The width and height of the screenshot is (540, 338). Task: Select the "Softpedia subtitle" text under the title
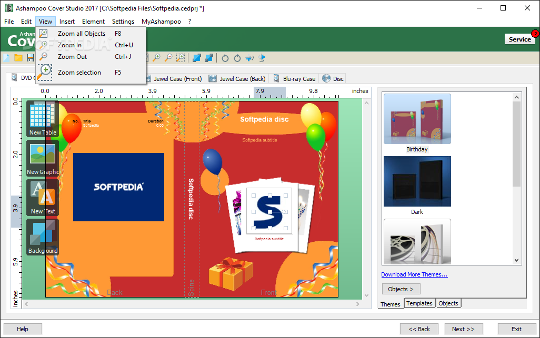[259, 140]
